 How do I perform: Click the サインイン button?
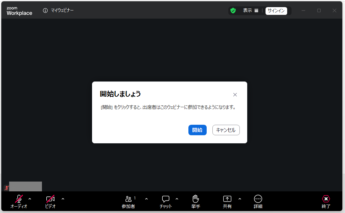[x=276, y=10]
